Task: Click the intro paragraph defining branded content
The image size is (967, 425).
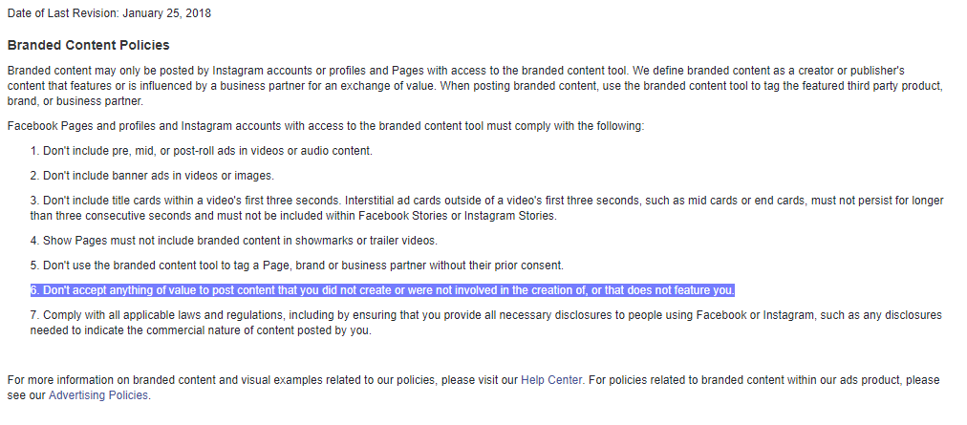Action: pyautogui.click(x=475, y=86)
